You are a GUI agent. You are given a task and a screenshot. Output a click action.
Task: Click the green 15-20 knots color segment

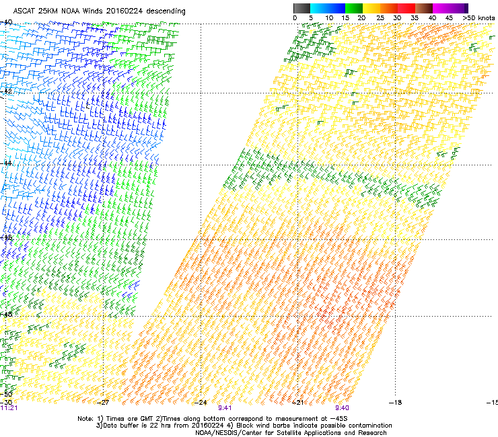(x=354, y=8)
